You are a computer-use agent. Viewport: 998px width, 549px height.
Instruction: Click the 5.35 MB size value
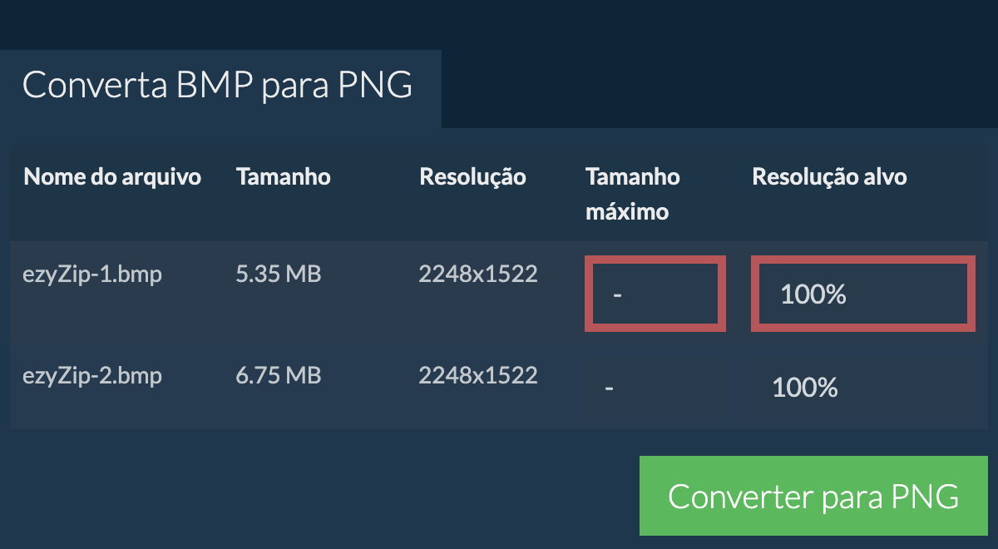(x=279, y=273)
